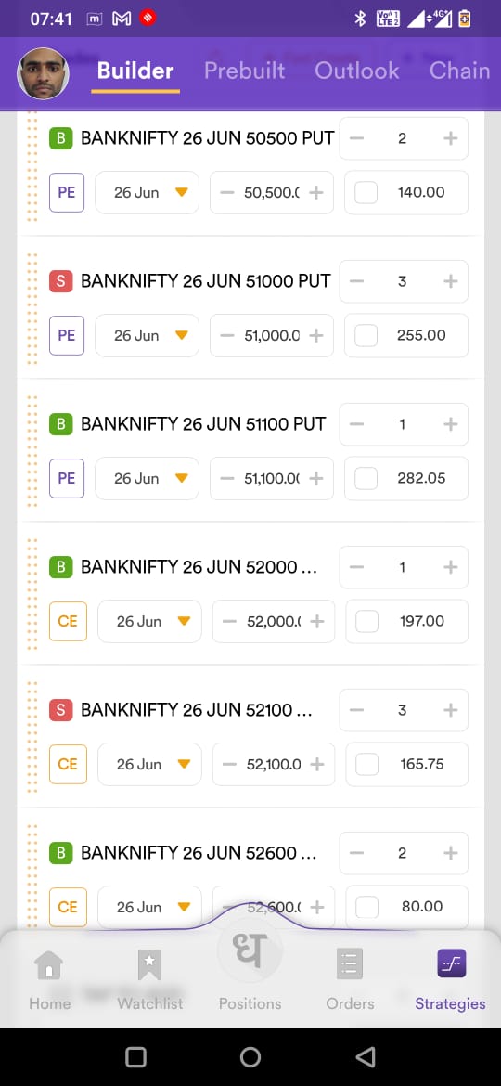
Task: Tap the Positions center logo icon
Action: (250, 950)
